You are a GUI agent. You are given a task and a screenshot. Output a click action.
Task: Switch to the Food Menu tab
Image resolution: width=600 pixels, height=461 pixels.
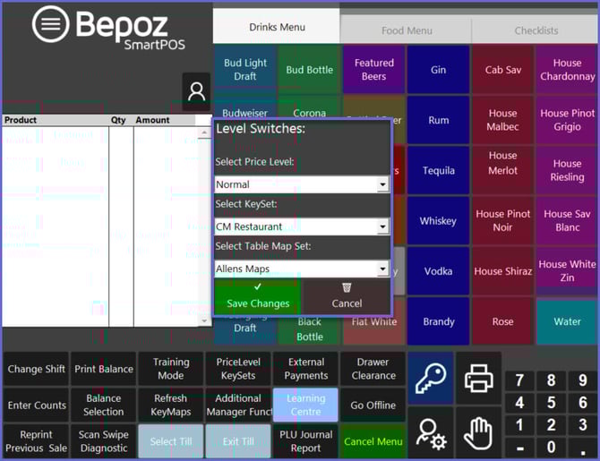pos(407,30)
